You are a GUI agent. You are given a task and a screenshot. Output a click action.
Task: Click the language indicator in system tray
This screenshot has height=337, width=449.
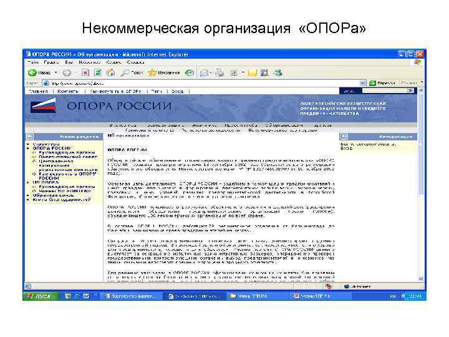(393, 296)
